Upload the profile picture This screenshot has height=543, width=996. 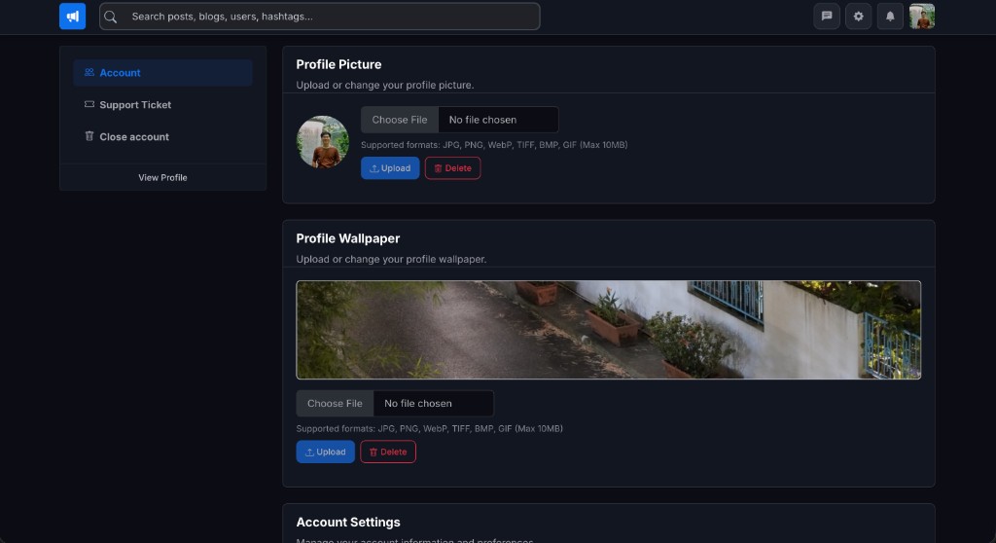[x=390, y=167]
